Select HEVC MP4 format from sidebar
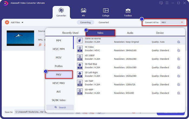189x119 pixels. pyautogui.click(x=59, y=49)
